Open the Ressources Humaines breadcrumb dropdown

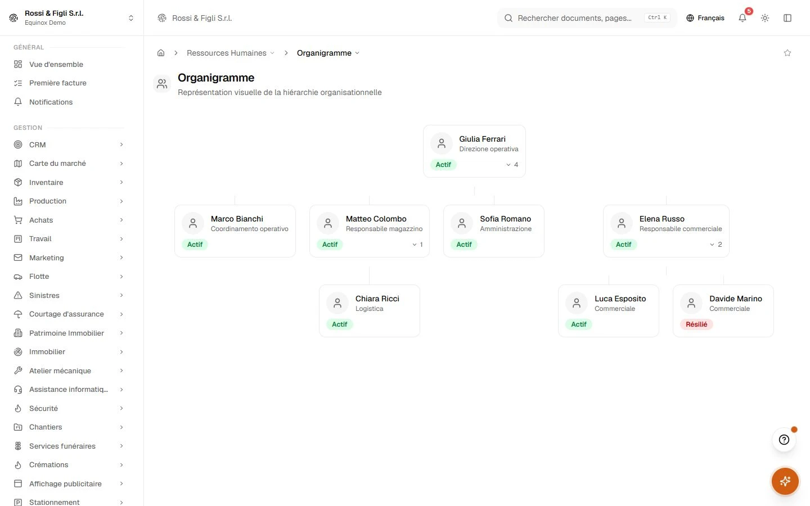[x=231, y=53]
